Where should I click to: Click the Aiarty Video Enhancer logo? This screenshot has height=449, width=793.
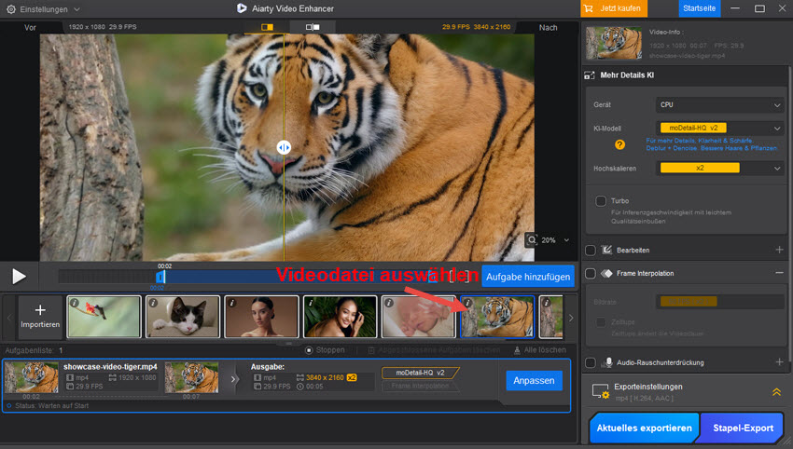pyautogui.click(x=242, y=8)
